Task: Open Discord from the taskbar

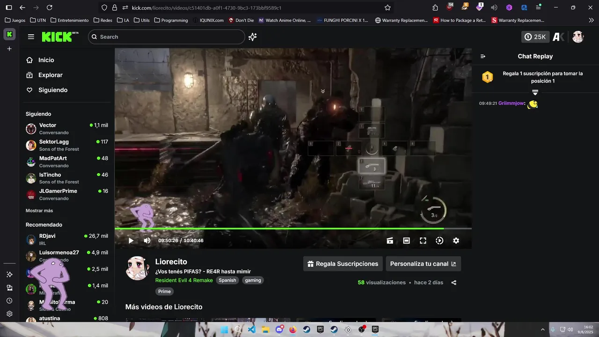Action: 279,330
